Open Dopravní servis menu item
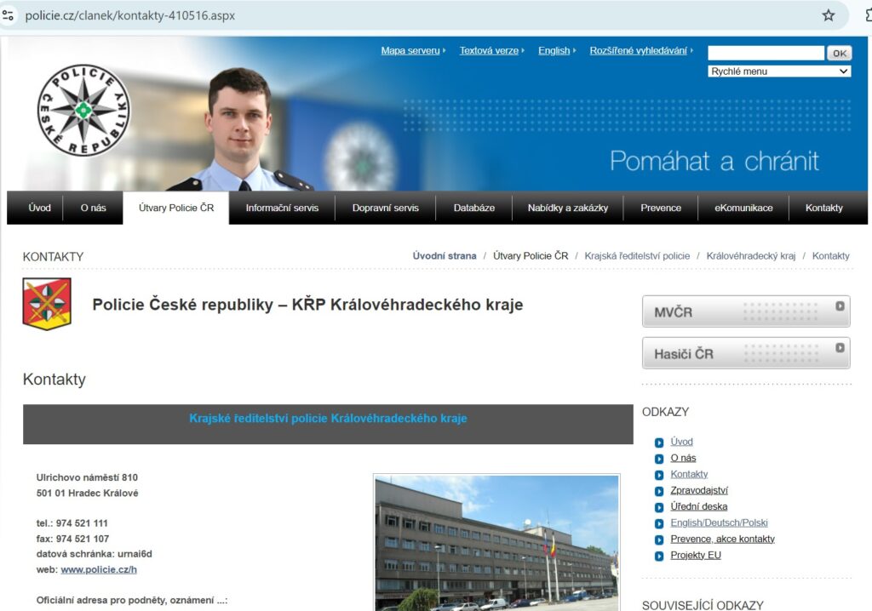 (x=386, y=208)
